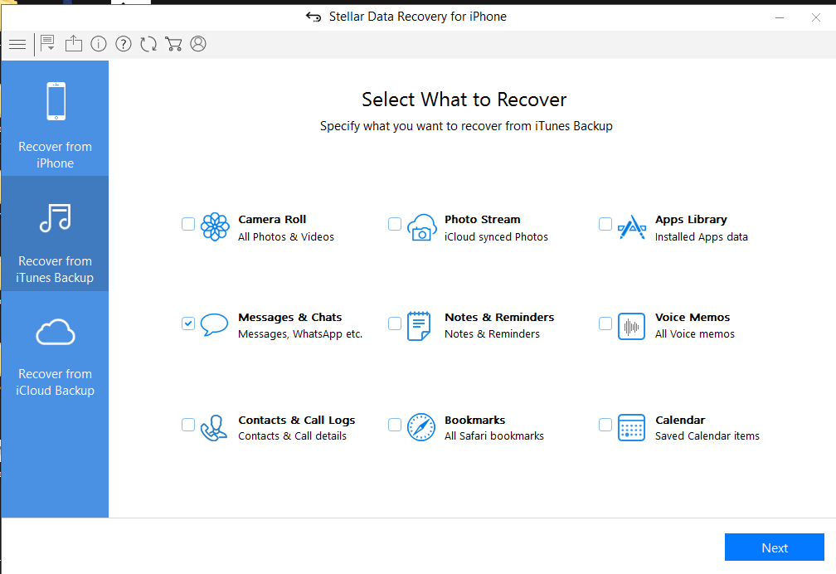Click the Photo Stream cloud camera icon

click(x=421, y=227)
